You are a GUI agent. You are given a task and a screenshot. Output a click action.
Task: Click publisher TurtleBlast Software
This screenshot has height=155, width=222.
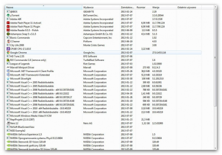(x=93, y=60)
